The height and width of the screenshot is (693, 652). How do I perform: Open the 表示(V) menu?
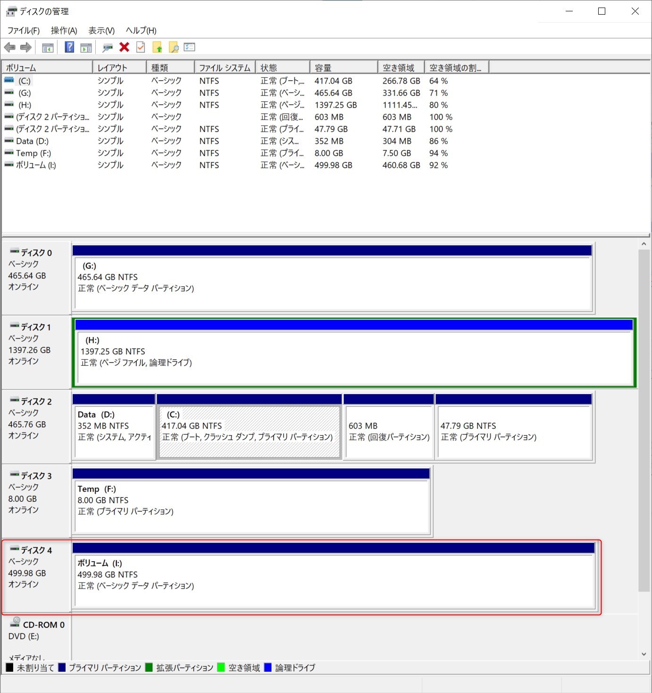click(101, 31)
